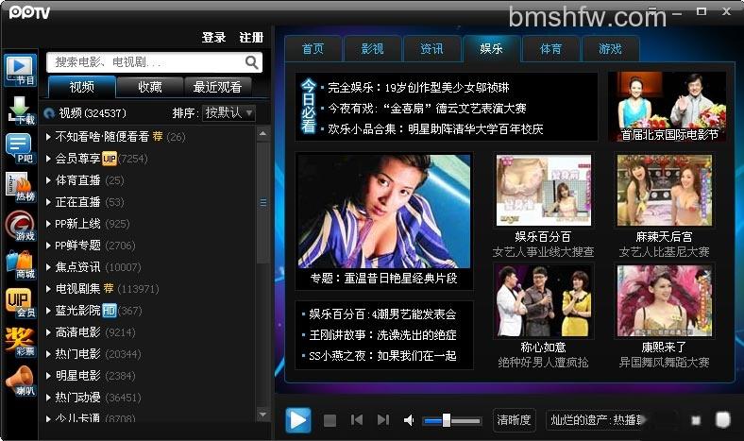
Task: Open 首届北京国际电影节 thumbnail
Action: coord(668,107)
